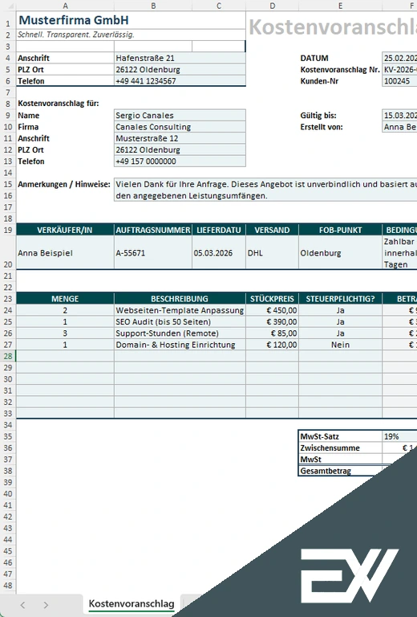Click the Nein taxable cell for Hosting
417x617 pixels.
pyautogui.click(x=340, y=345)
